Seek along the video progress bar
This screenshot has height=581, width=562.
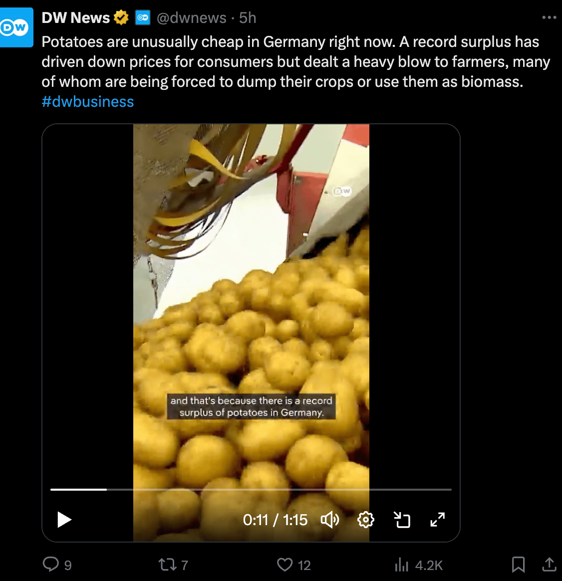tap(251, 490)
